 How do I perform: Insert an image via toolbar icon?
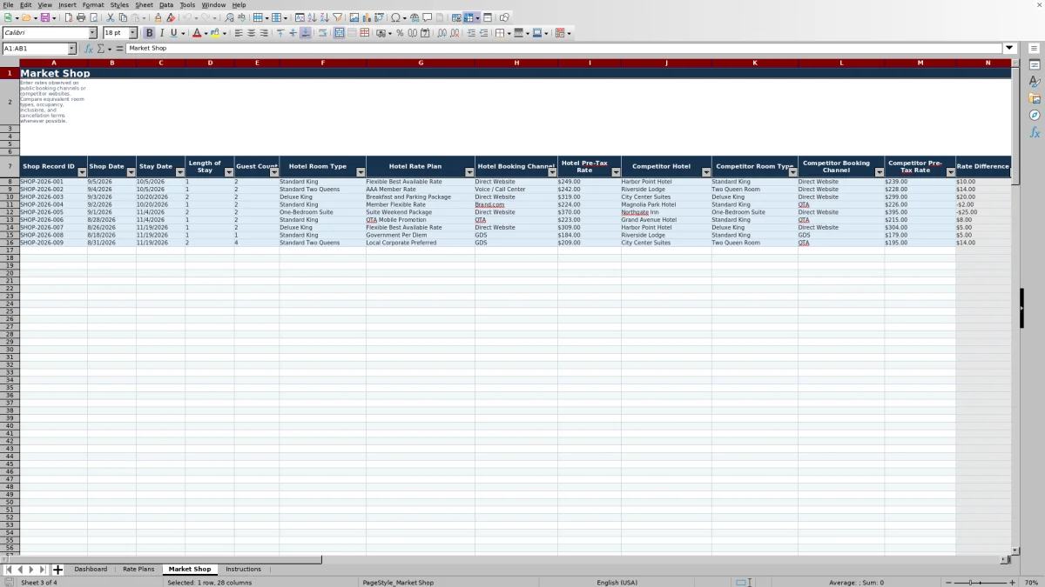[354, 17]
